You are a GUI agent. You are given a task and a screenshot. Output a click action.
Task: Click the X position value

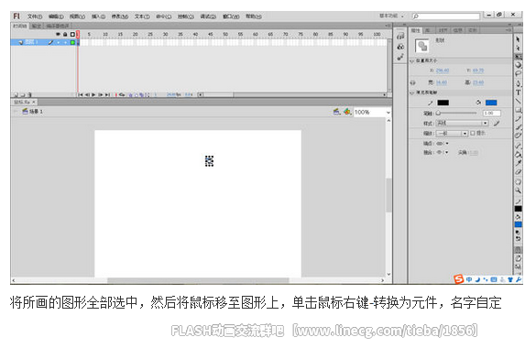click(443, 71)
